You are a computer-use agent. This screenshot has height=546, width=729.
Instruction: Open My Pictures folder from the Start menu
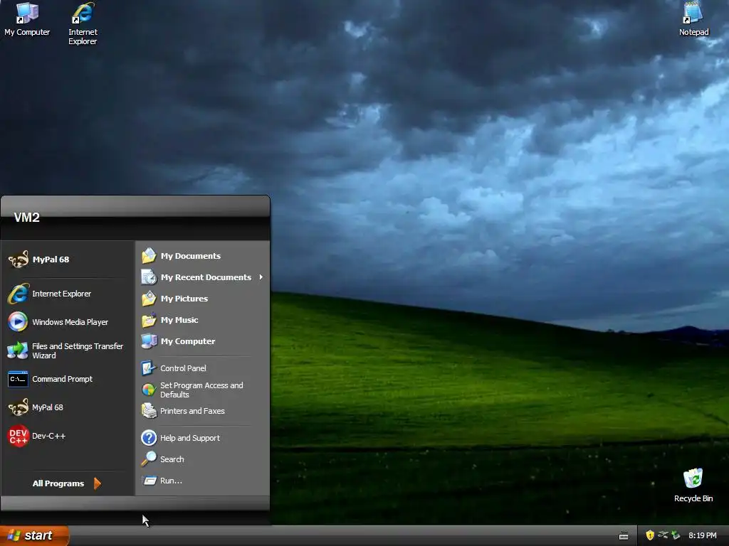click(x=202, y=299)
